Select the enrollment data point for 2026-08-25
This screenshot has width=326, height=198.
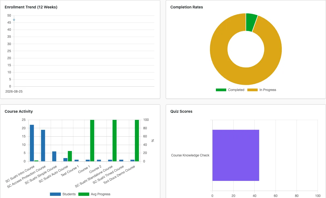(x=14, y=20)
